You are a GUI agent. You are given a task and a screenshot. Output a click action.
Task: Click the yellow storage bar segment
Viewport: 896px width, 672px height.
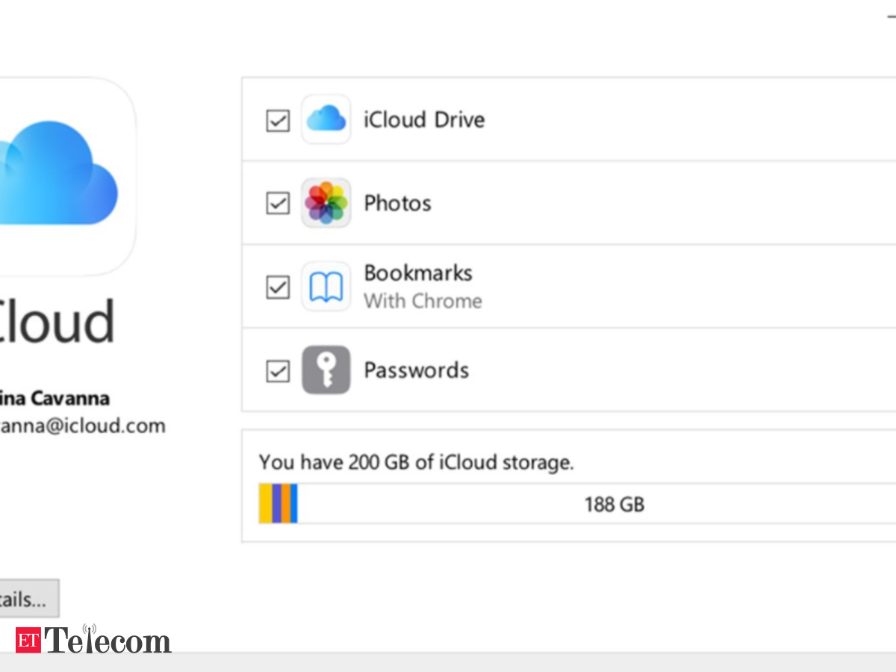pos(266,503)
